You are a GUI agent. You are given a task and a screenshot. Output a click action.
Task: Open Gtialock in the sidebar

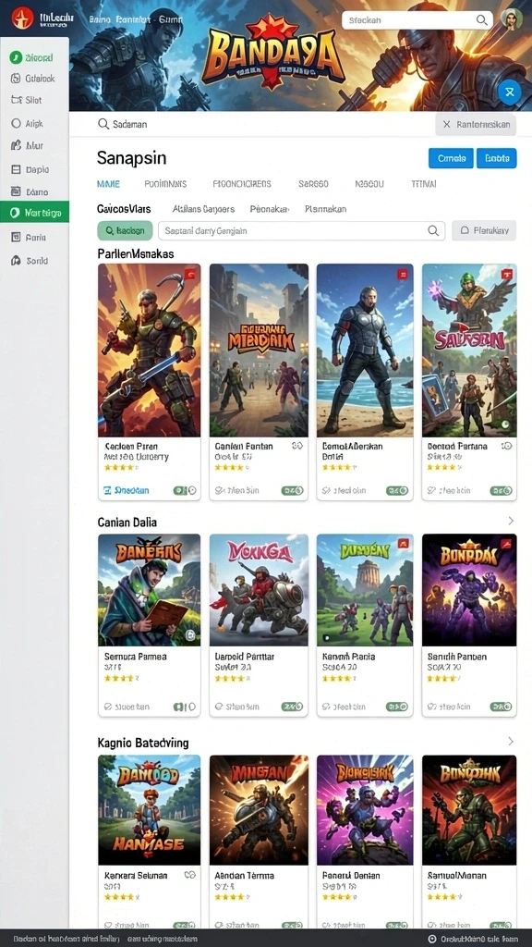pos(34,79)
